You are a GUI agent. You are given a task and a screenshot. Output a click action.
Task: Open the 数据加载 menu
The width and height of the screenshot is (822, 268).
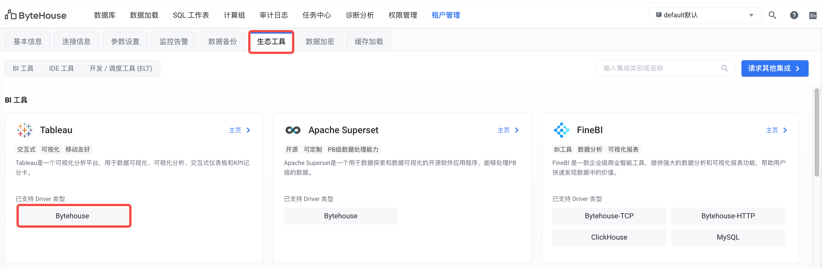pos(144,15)
